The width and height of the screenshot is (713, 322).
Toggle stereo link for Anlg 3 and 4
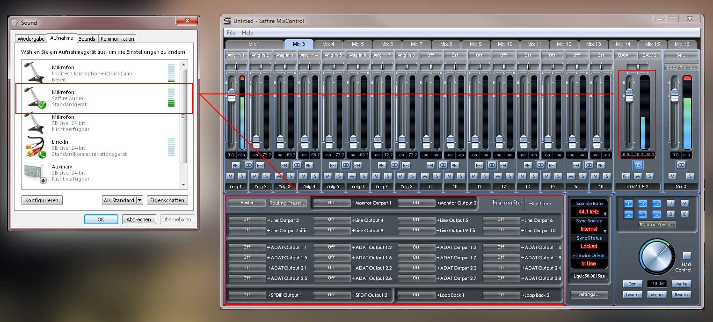297,165
